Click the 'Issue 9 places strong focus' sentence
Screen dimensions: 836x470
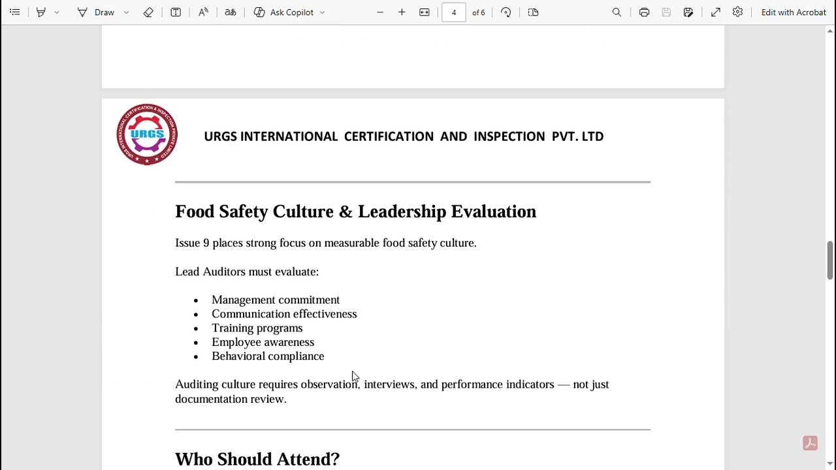click(x=326, y=243)
